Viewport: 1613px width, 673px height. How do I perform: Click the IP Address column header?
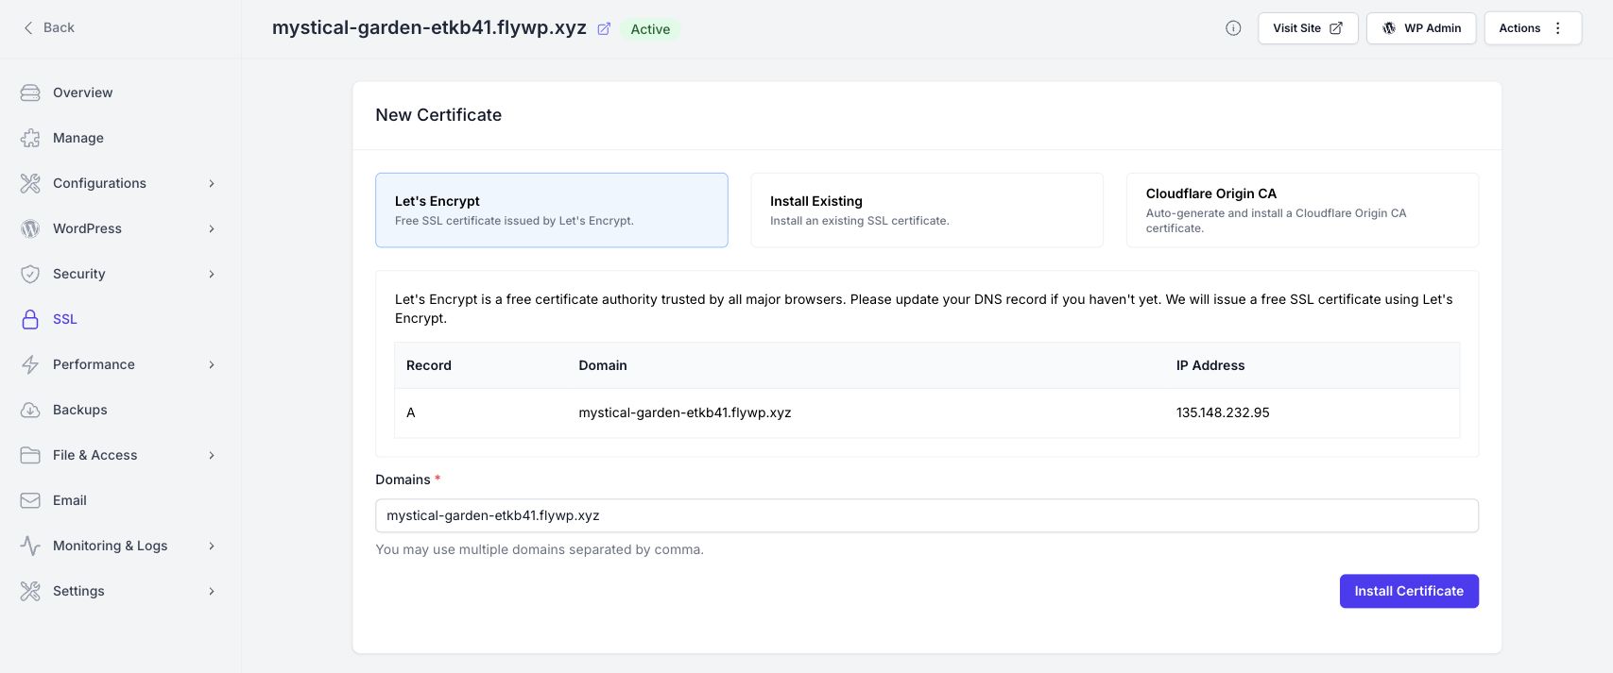point(1210,365)
